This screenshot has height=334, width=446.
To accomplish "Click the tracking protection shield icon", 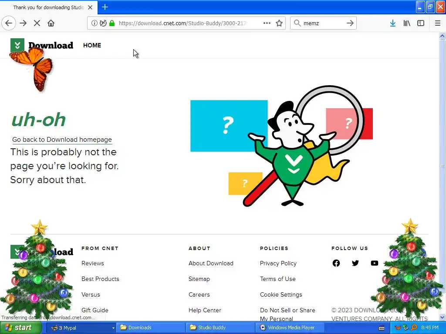I will [x=103, y=23].
